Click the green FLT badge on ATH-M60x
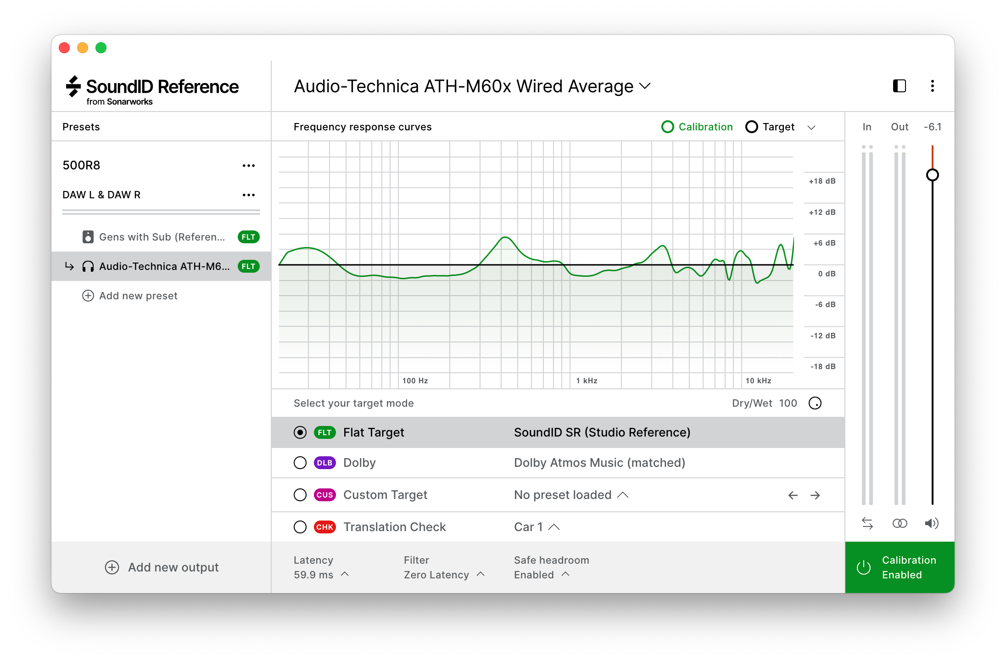 (248, 266)
